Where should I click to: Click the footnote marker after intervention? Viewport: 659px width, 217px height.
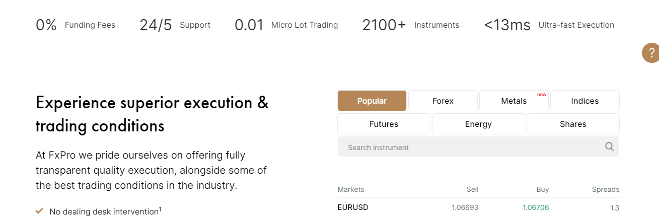coord(160,209)
